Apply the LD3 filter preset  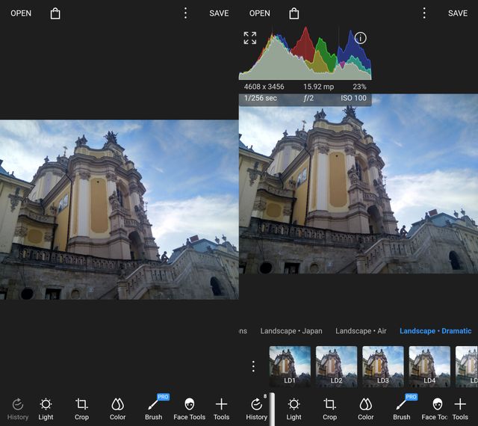coord(383,365)
